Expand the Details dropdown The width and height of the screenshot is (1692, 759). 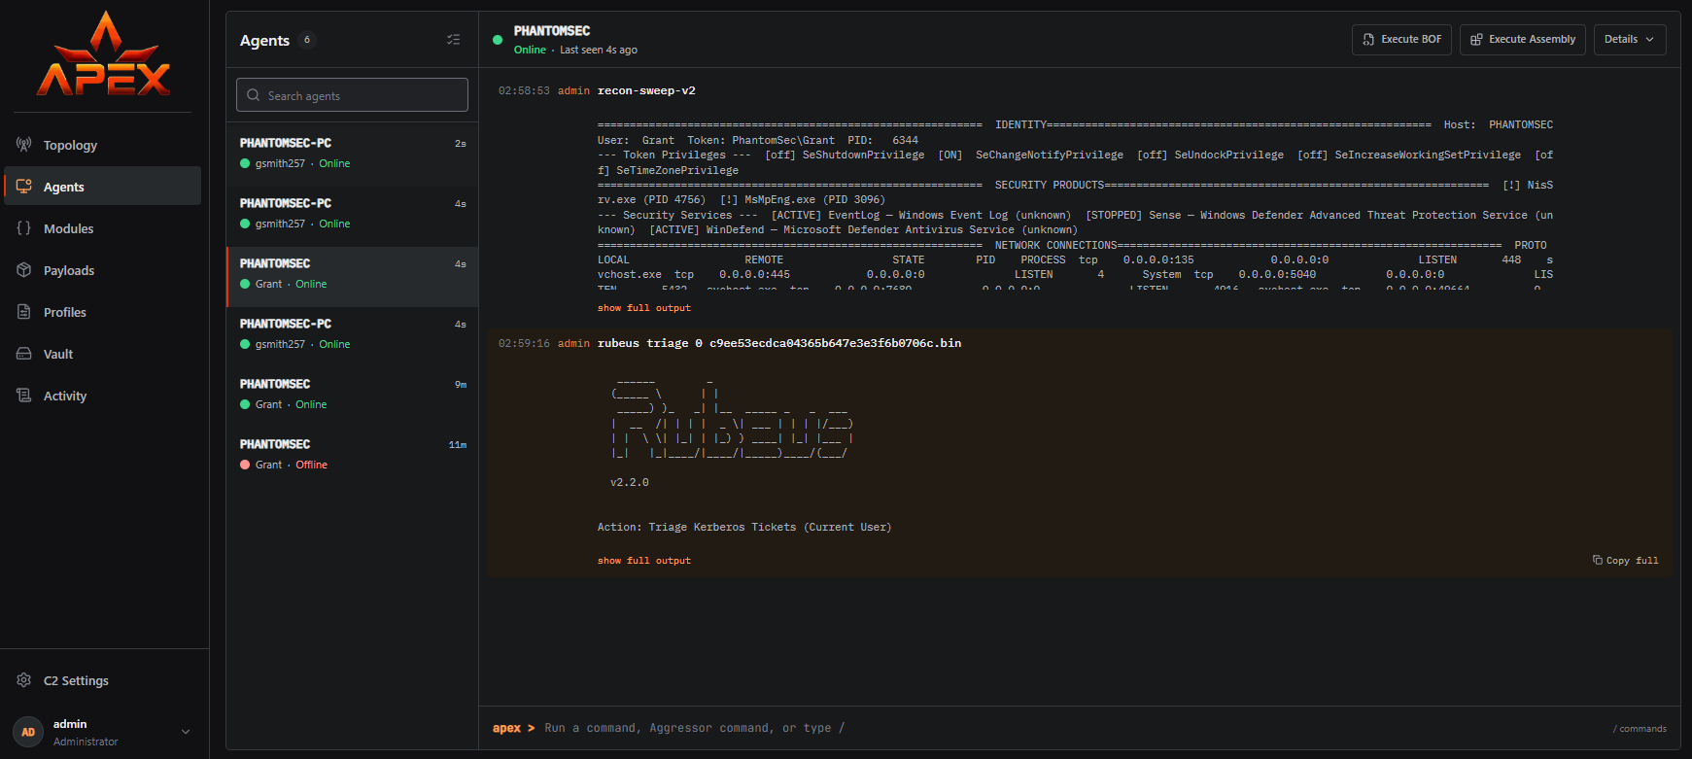pos(1630,40)
